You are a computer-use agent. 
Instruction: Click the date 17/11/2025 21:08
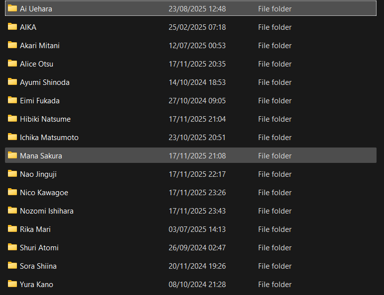pyautogui.click(x=197, y=156)
